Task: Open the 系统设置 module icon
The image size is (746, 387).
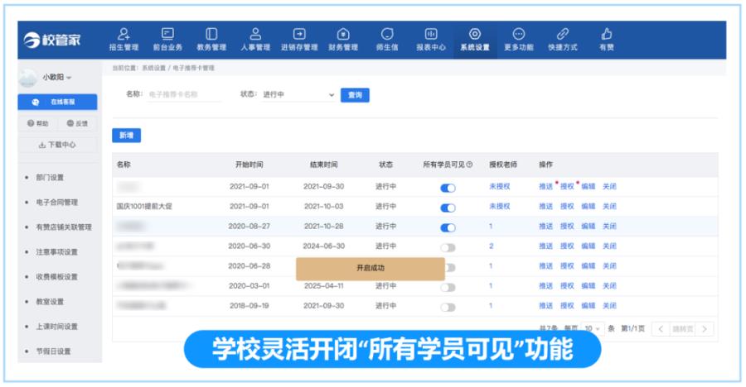Action: [475, 34]
